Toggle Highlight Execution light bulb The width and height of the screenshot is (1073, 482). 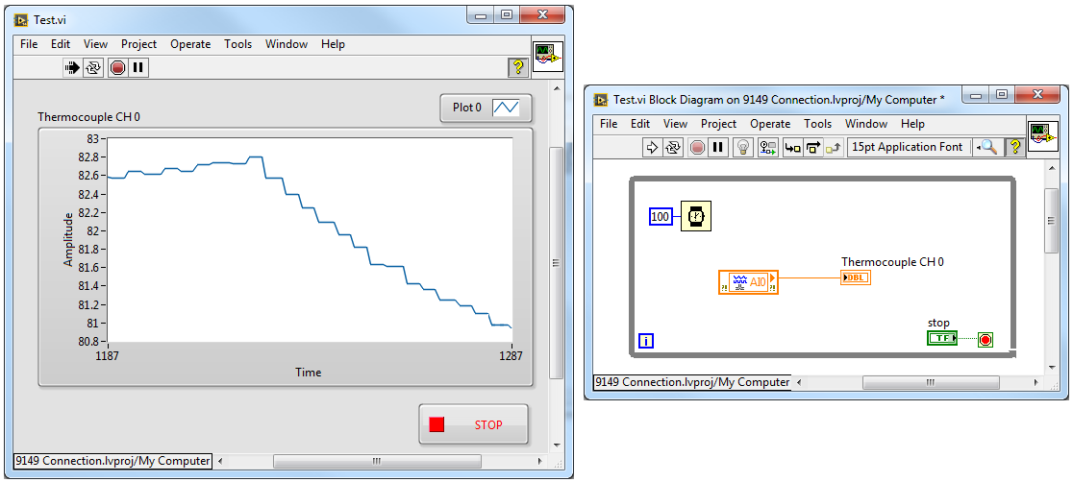(742, 147)
